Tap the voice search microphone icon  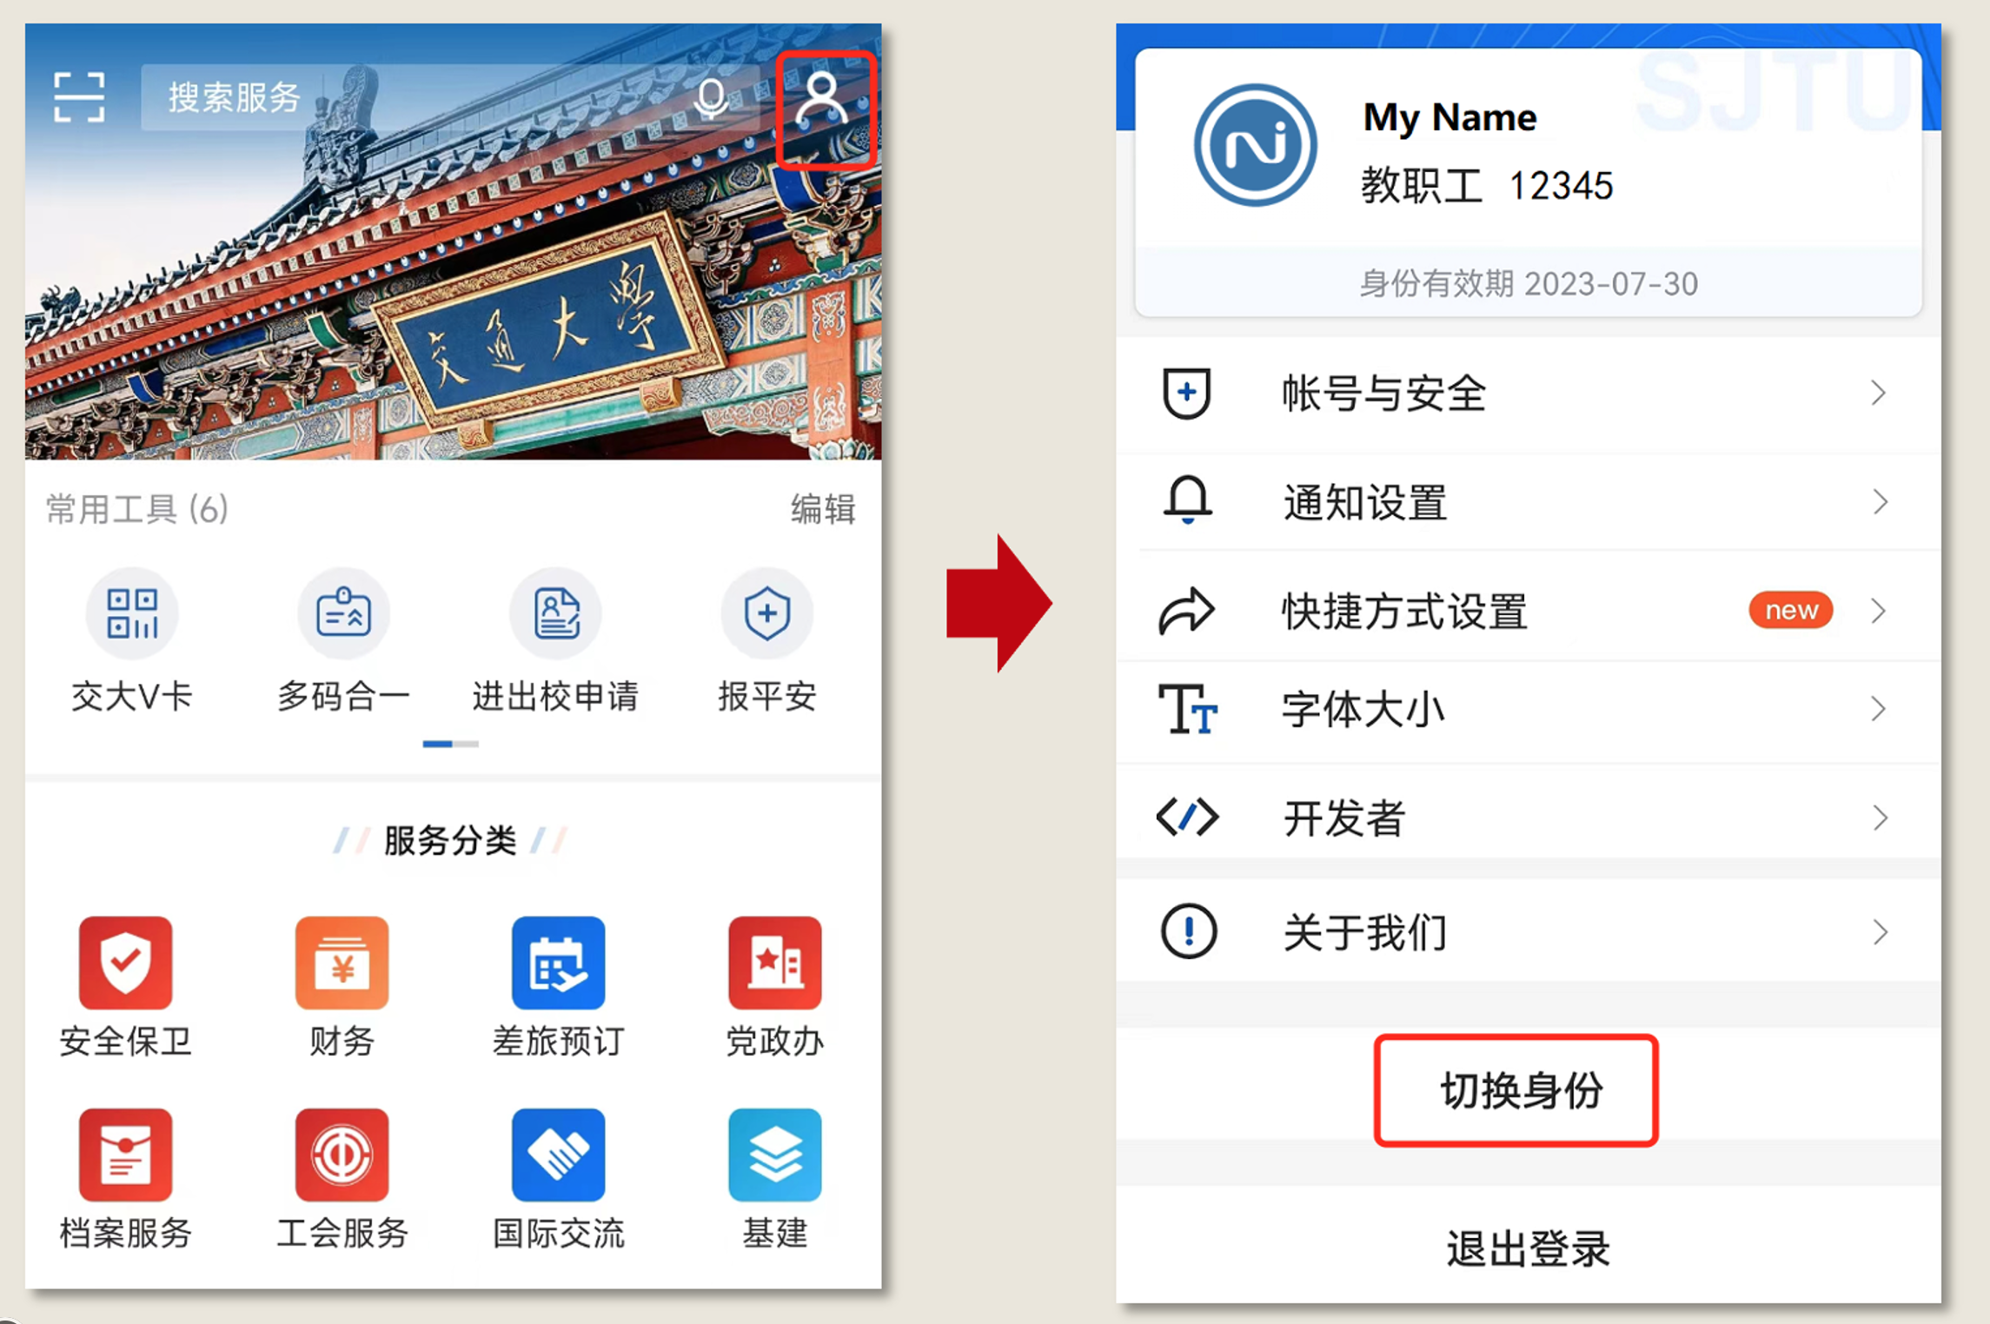711,98
